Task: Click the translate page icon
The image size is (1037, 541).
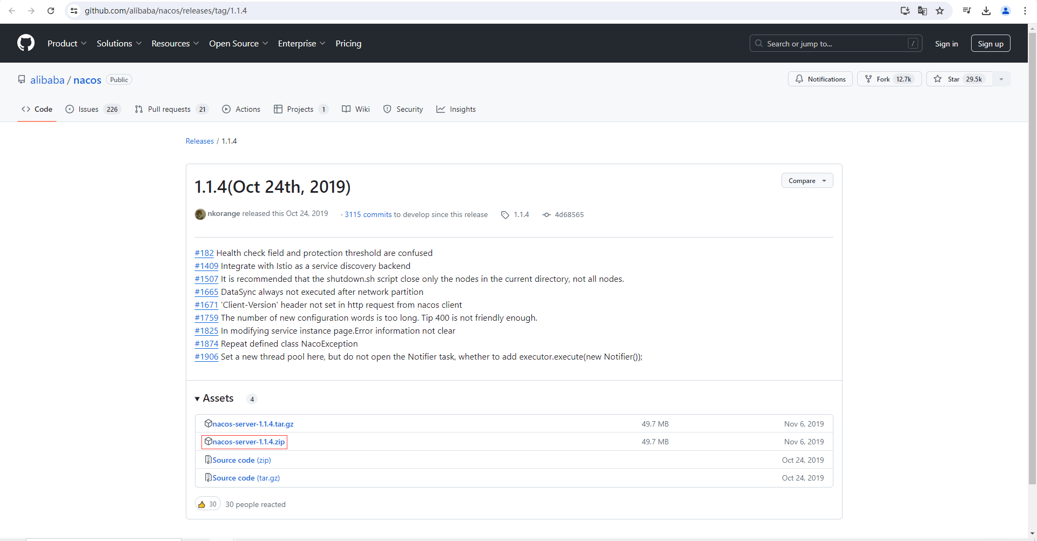Action: tap(922, 11)
